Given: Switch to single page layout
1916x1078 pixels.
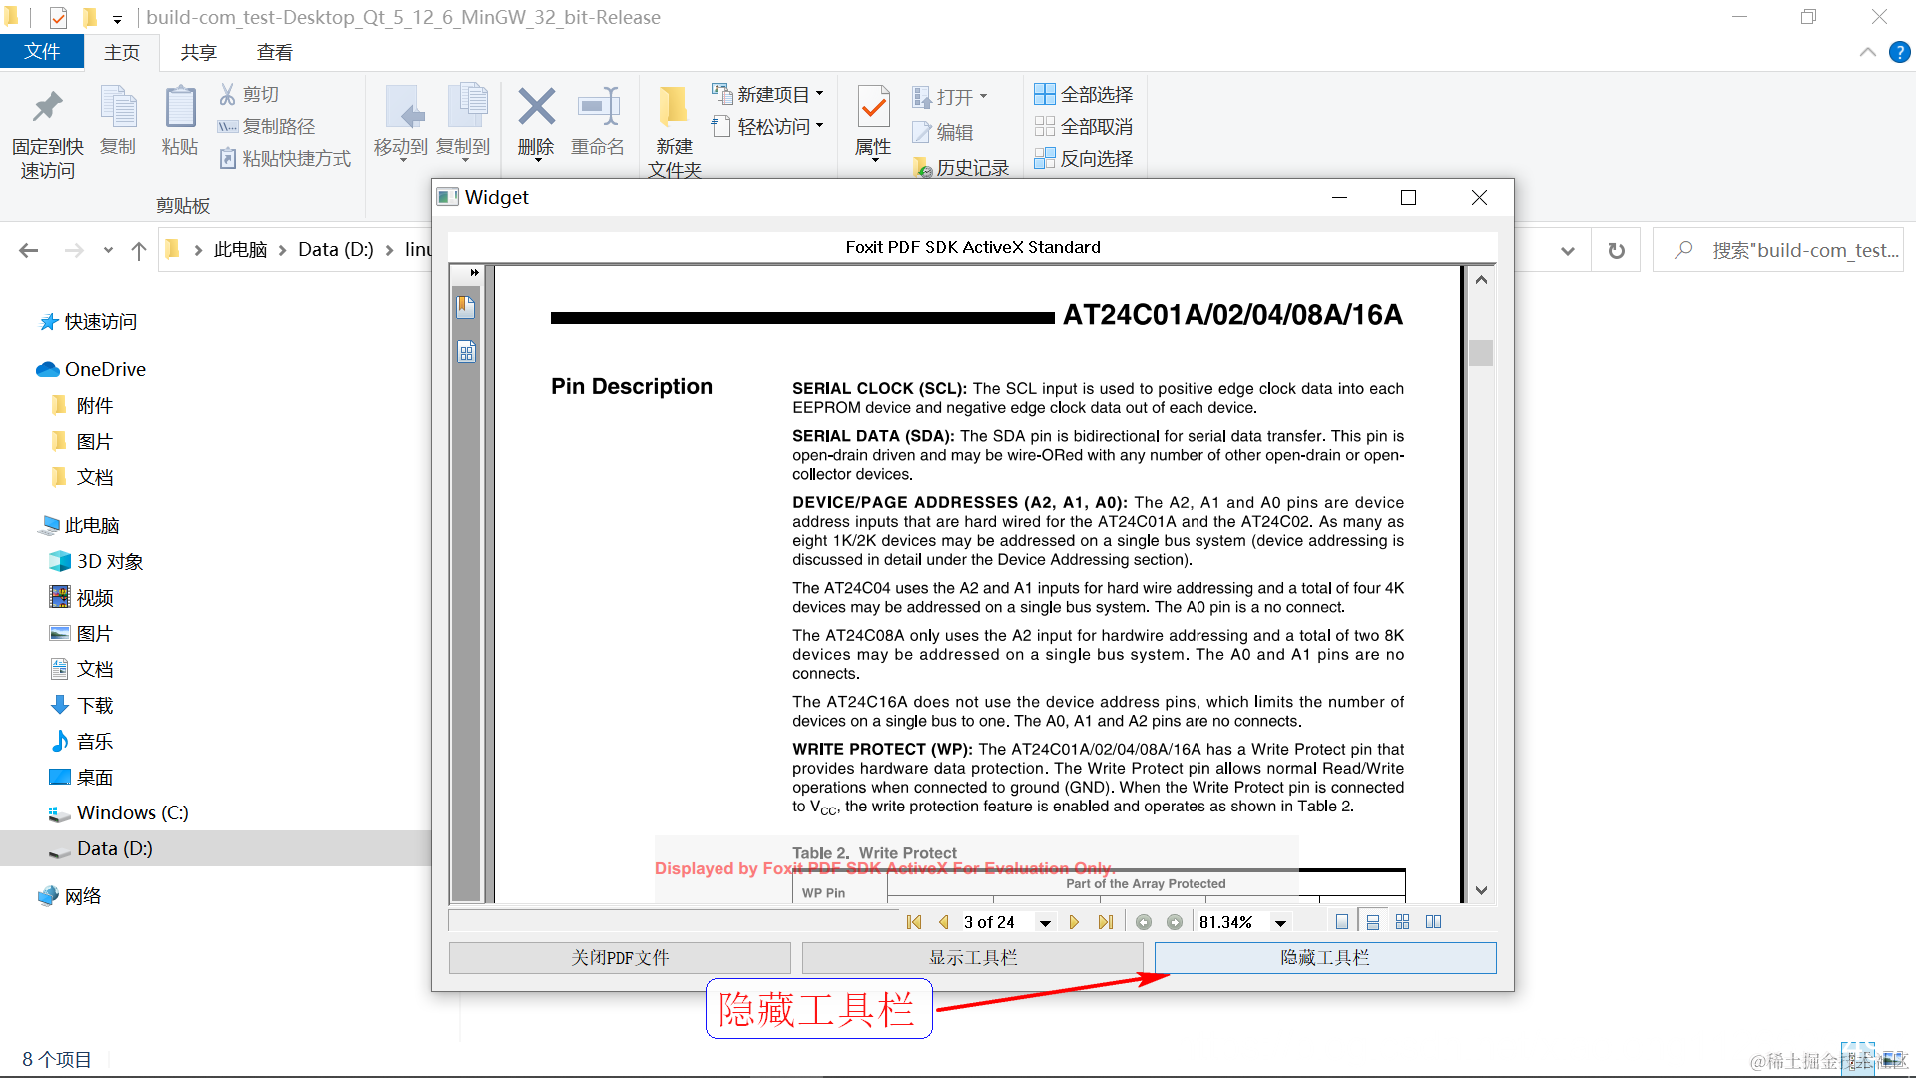Looking at the screenshot, I should pyautogui.click(x=1342, y=922).
